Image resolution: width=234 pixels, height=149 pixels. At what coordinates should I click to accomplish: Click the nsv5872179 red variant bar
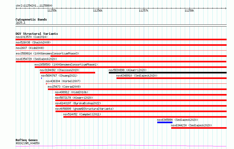141,100
